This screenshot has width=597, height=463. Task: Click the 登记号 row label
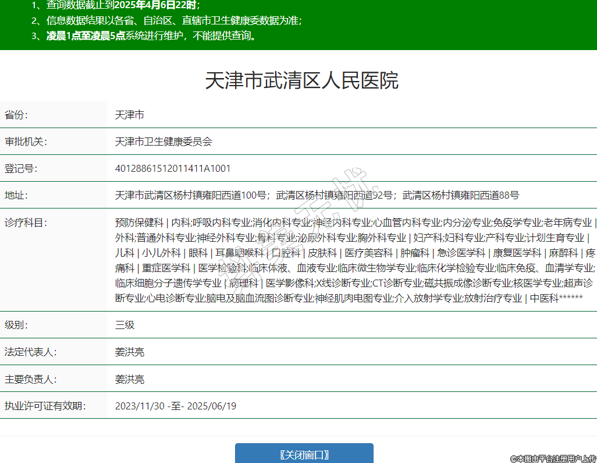[21, 169]
